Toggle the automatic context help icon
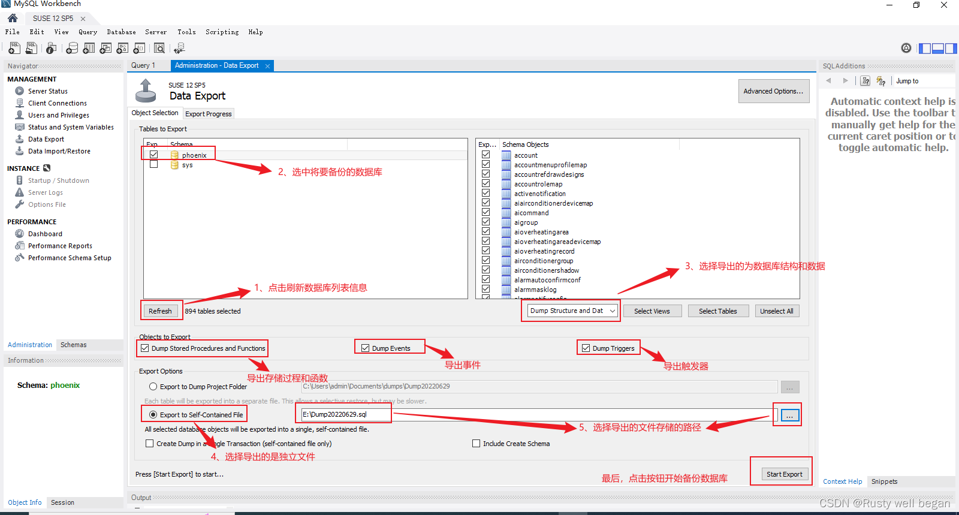 pyautogui.click(x=880, y=81)
